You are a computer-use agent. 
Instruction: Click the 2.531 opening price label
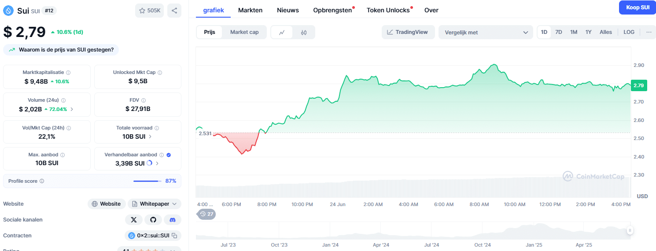click(205, 133)
